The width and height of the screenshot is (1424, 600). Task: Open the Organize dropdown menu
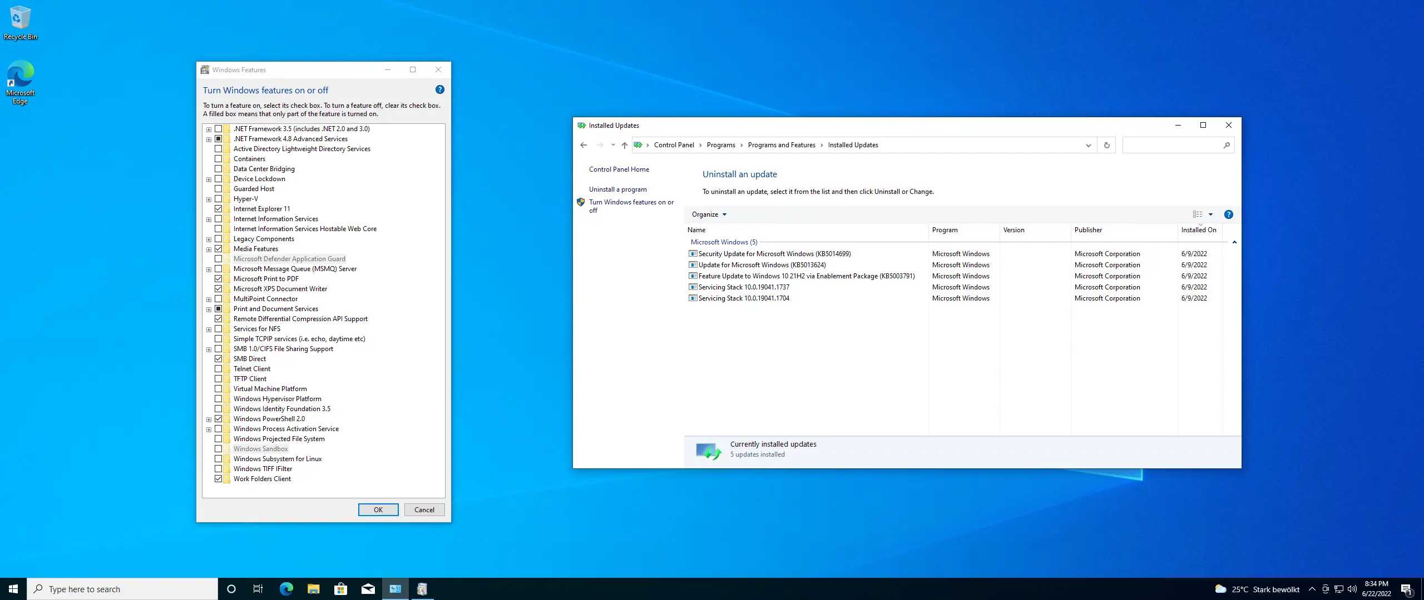click(x=709, y=214)
